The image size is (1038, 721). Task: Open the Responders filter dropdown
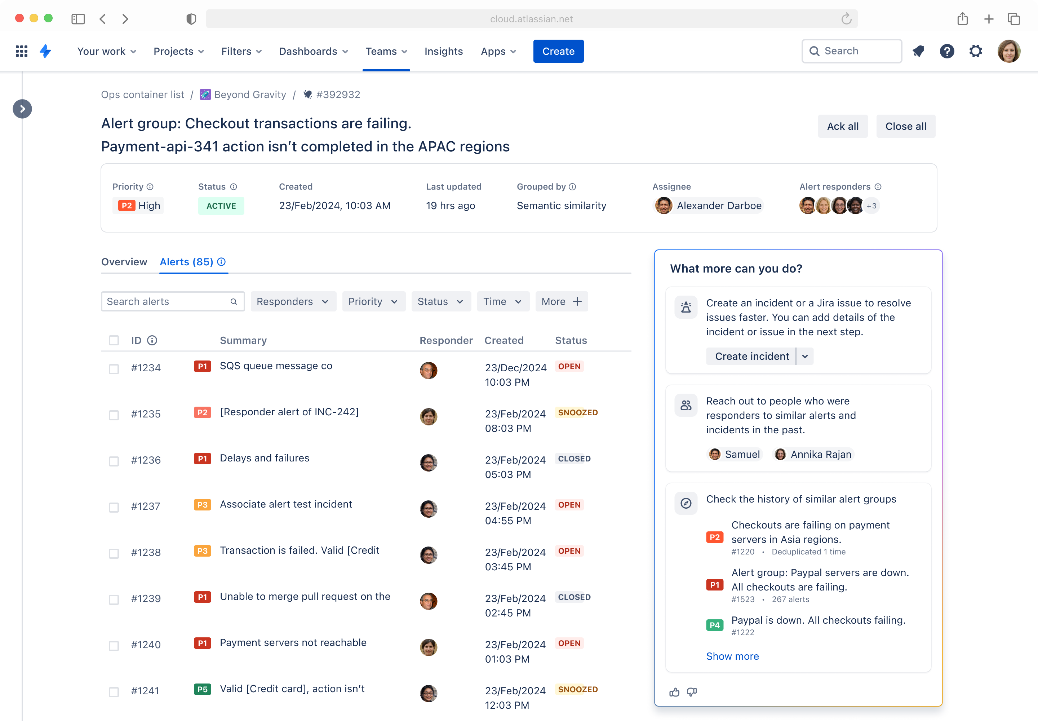[x=293, y=301]
